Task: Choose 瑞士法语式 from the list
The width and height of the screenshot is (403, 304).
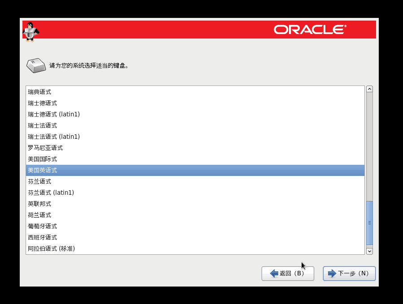Action: coord(42,125)
